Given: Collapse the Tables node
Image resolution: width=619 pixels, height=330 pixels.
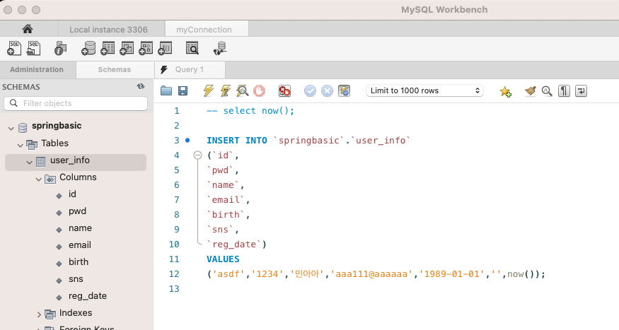Looking at the screenshot, I should pyautogui.click(x=20, y=145).
